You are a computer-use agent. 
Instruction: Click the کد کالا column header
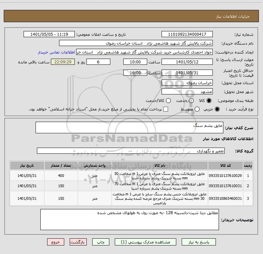tap(225, 165)
